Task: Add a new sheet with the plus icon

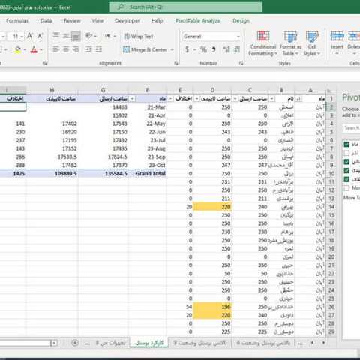Action: [x=75, y=343]
